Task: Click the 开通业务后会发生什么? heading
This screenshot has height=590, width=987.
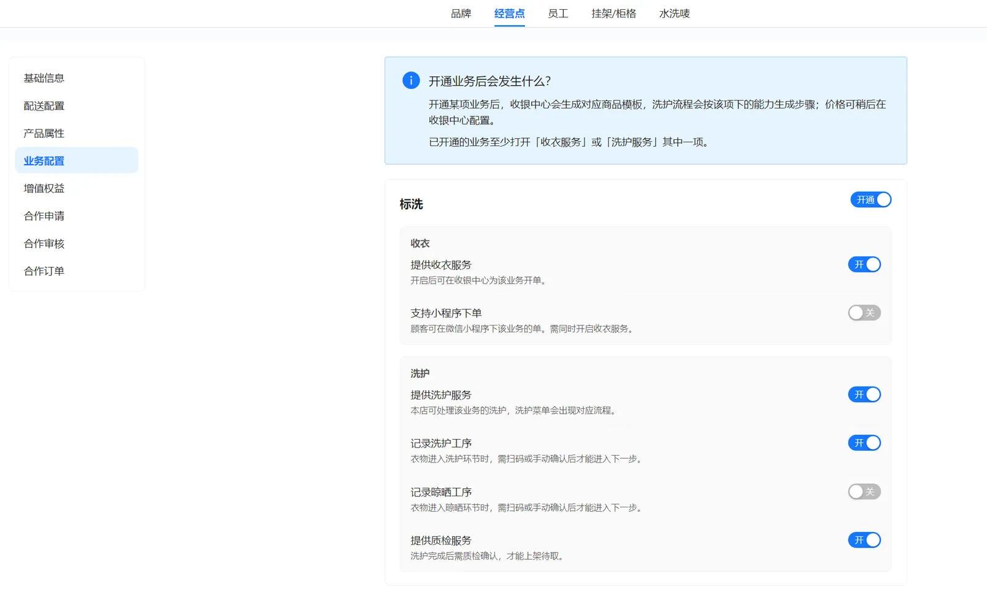Action: pyautogui.click(x=490, y=81)
